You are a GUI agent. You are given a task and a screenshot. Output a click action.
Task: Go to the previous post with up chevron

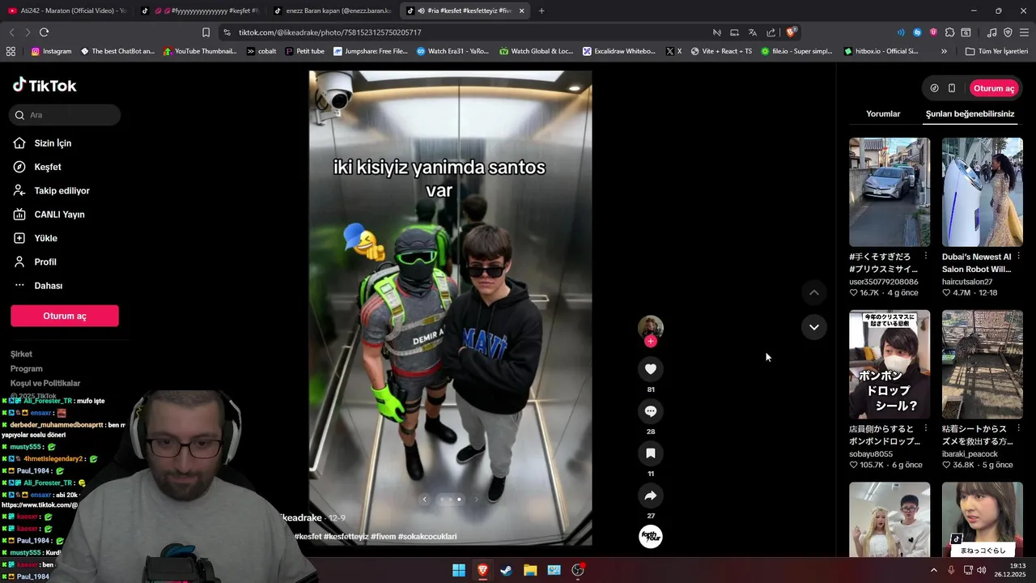pyautogui.click(x=813, y=292)
